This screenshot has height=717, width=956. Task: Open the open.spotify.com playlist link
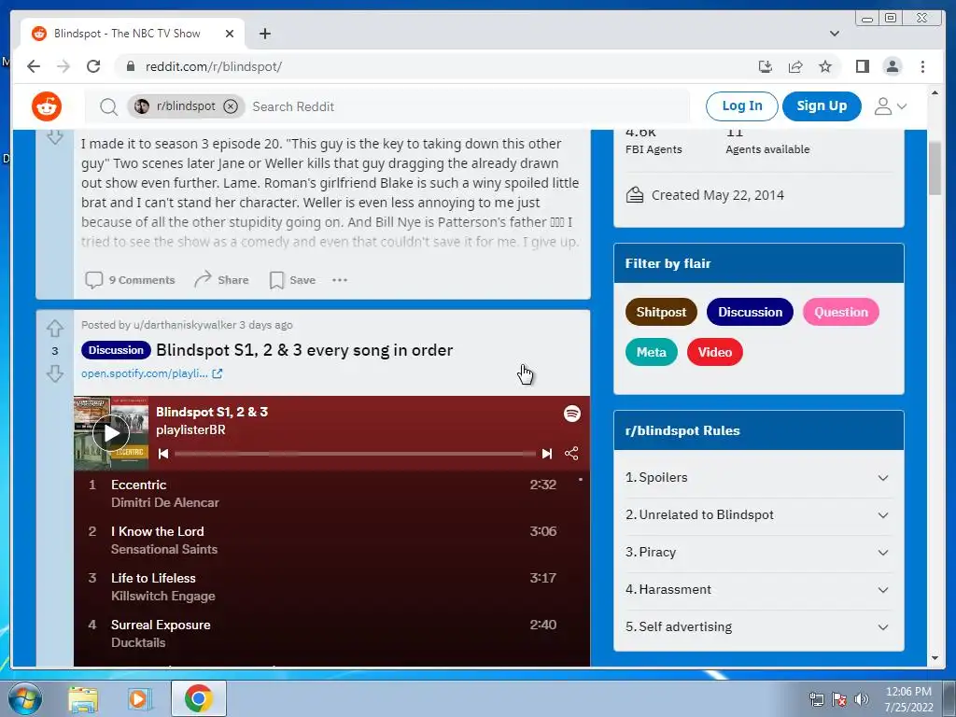point(152,373)
